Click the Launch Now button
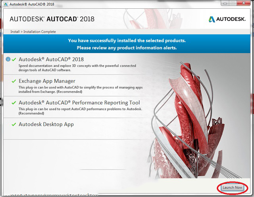Screen dimensions: 254x197 point(232,187)
